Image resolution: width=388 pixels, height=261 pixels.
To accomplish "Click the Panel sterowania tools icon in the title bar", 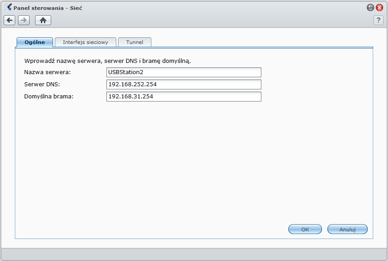I will (8, 7).
